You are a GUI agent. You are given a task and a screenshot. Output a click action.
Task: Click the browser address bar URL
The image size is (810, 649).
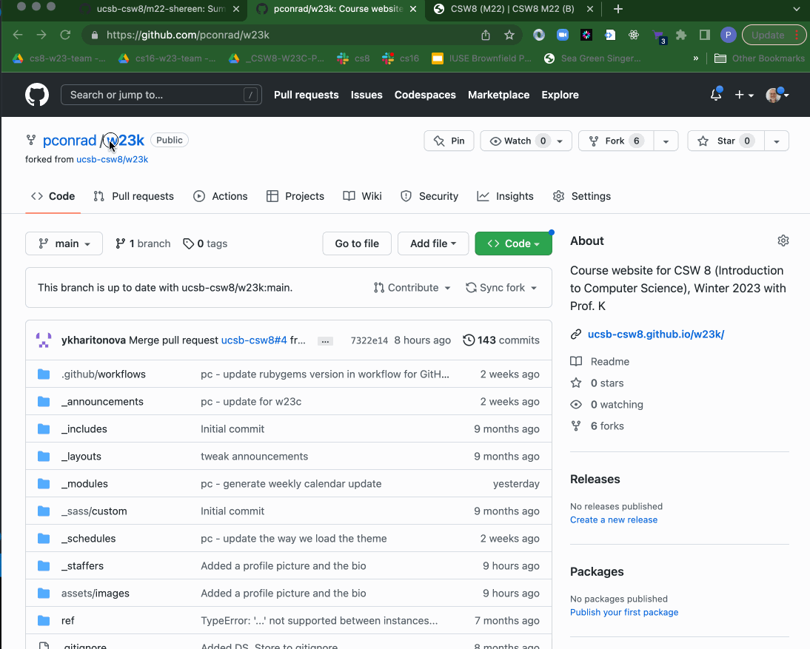(188, 35)
